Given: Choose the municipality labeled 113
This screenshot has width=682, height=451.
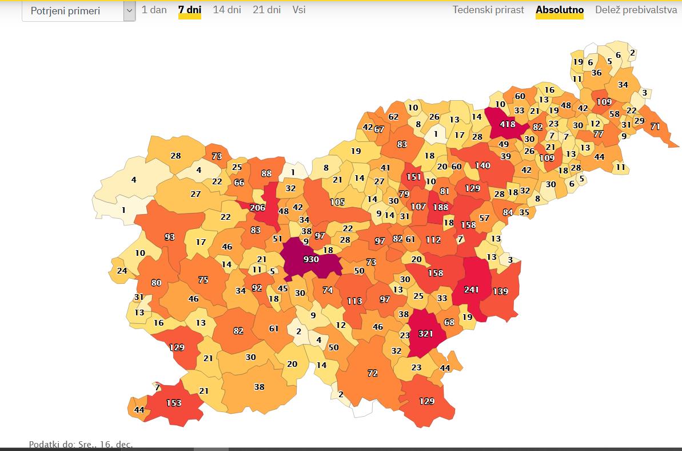Looking at the screenshot, I should tap(354, 301).
